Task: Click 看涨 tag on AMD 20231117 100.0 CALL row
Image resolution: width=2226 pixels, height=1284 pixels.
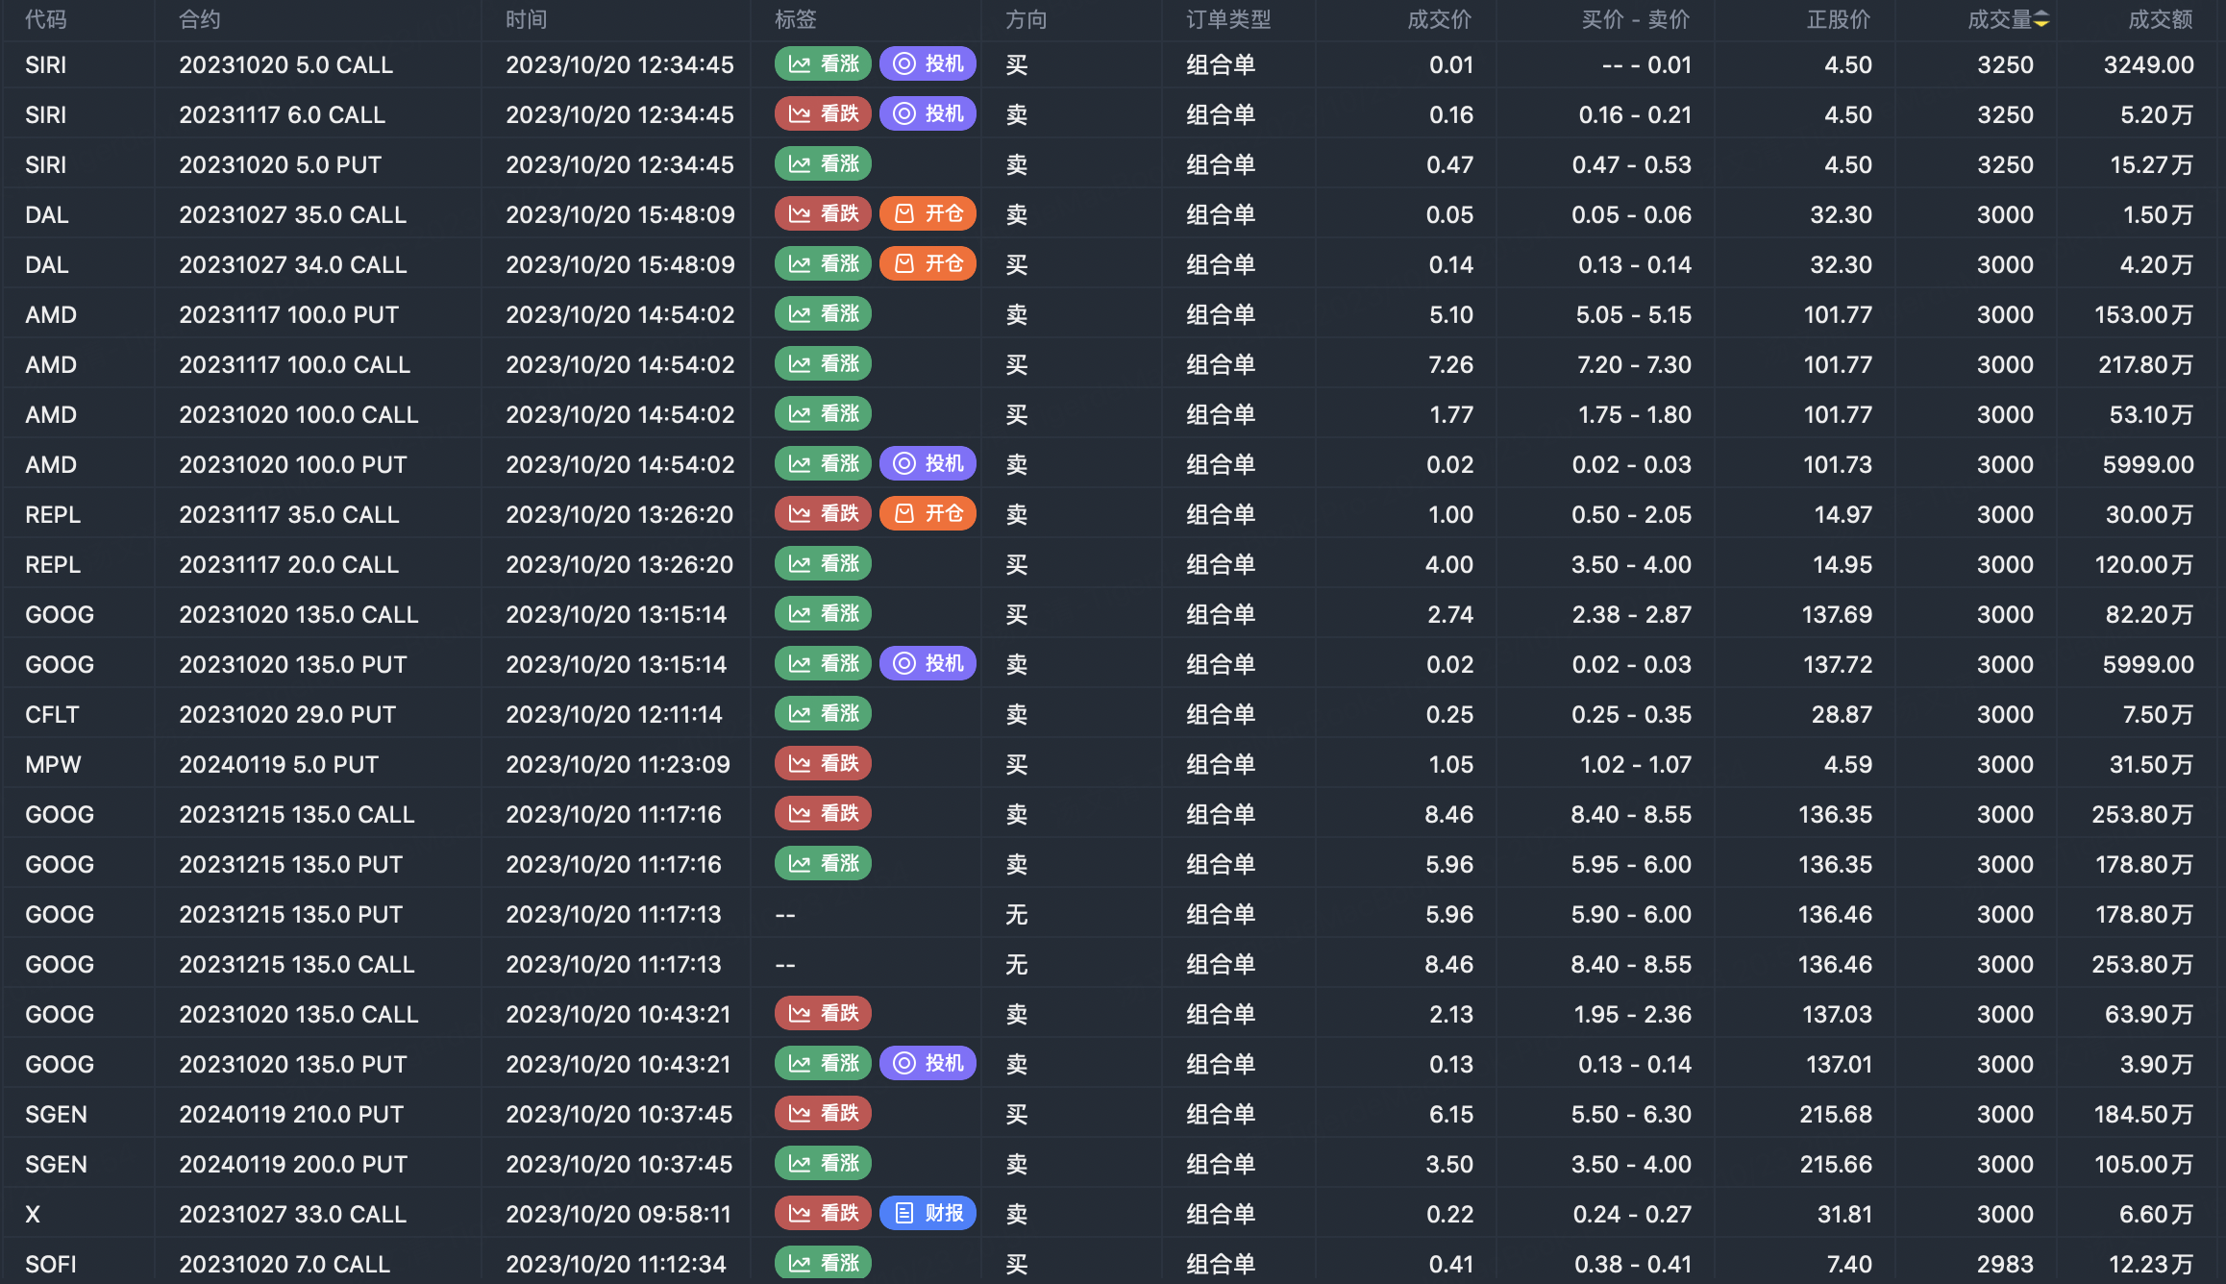Action: point(823,364)
